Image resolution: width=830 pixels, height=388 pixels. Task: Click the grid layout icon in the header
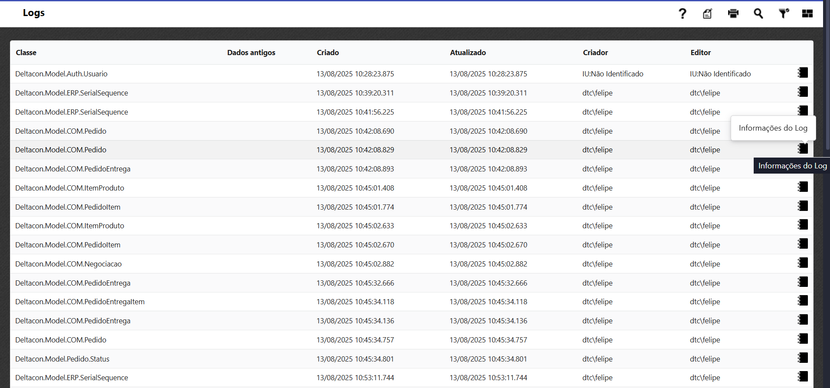coord(807,14)
